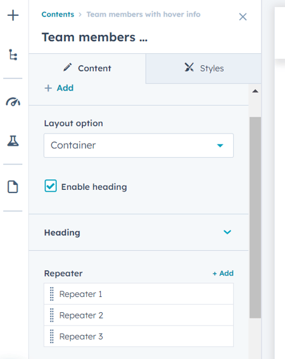The width and height of the screenshot is (285, 359).
Task: Click drag handle of Repeater 1
Action: point(52,294)
